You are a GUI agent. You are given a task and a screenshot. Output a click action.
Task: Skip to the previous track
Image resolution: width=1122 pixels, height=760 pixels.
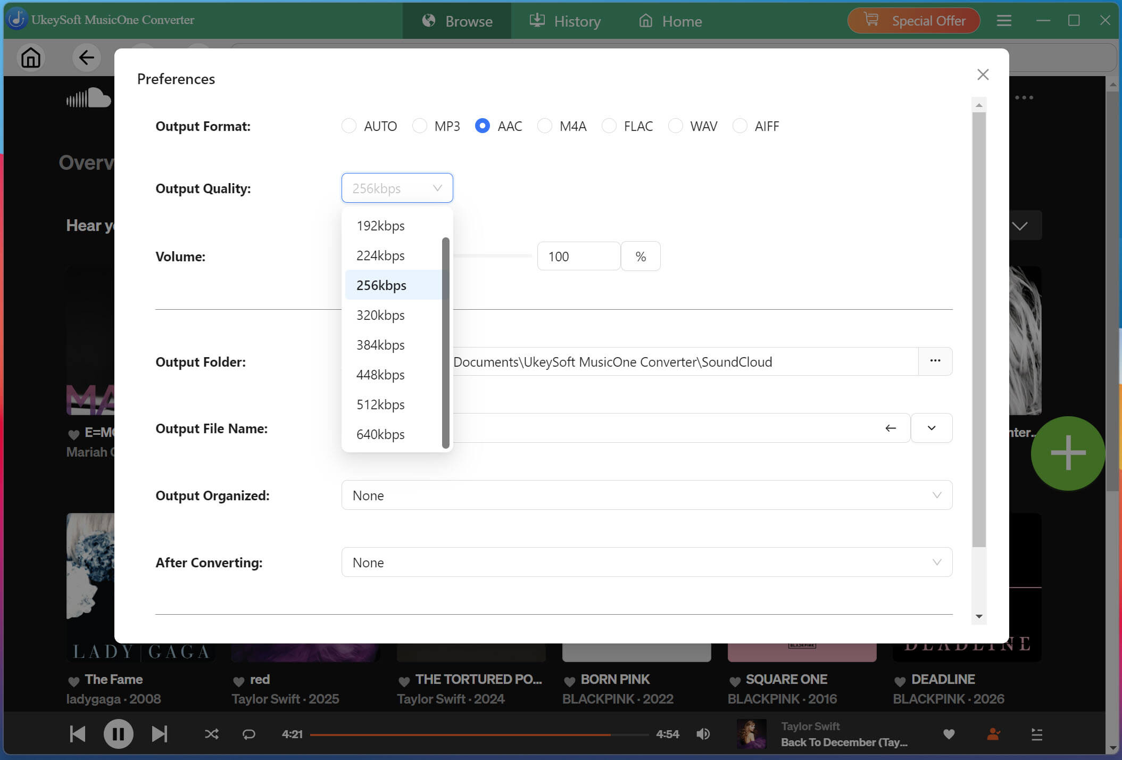click(x=78, y=734)
